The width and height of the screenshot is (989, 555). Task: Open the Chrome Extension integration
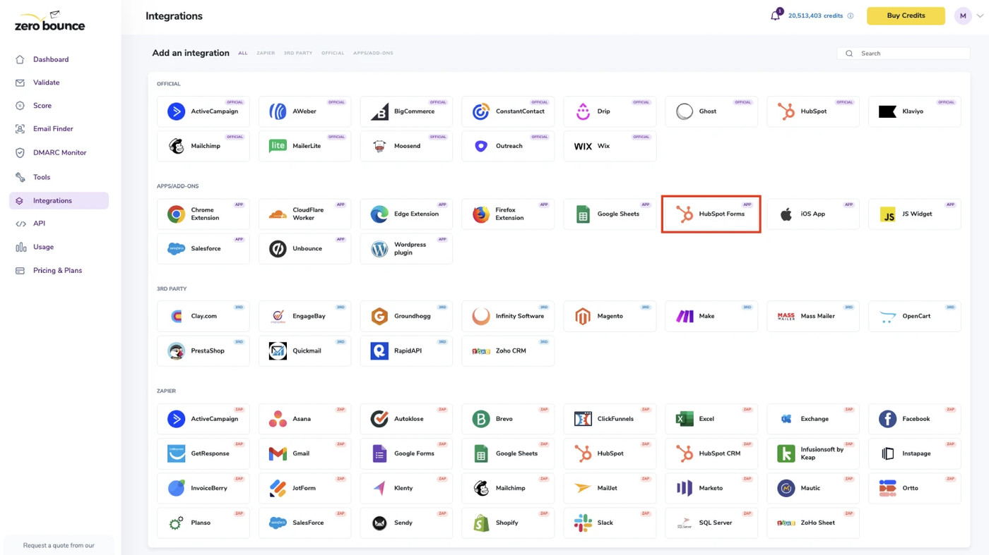[x=203, y=213]
